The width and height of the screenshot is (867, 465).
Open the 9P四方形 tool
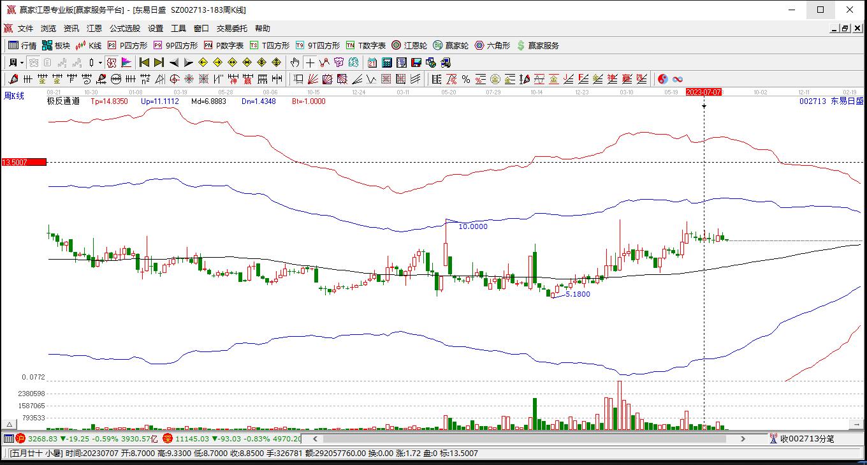[175, 45]
